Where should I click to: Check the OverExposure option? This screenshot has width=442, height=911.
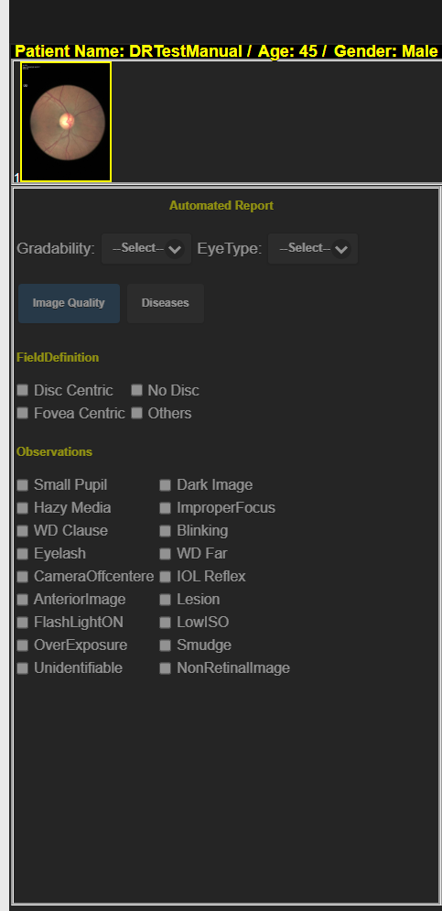pyautogui.click(x=23, y=645)
